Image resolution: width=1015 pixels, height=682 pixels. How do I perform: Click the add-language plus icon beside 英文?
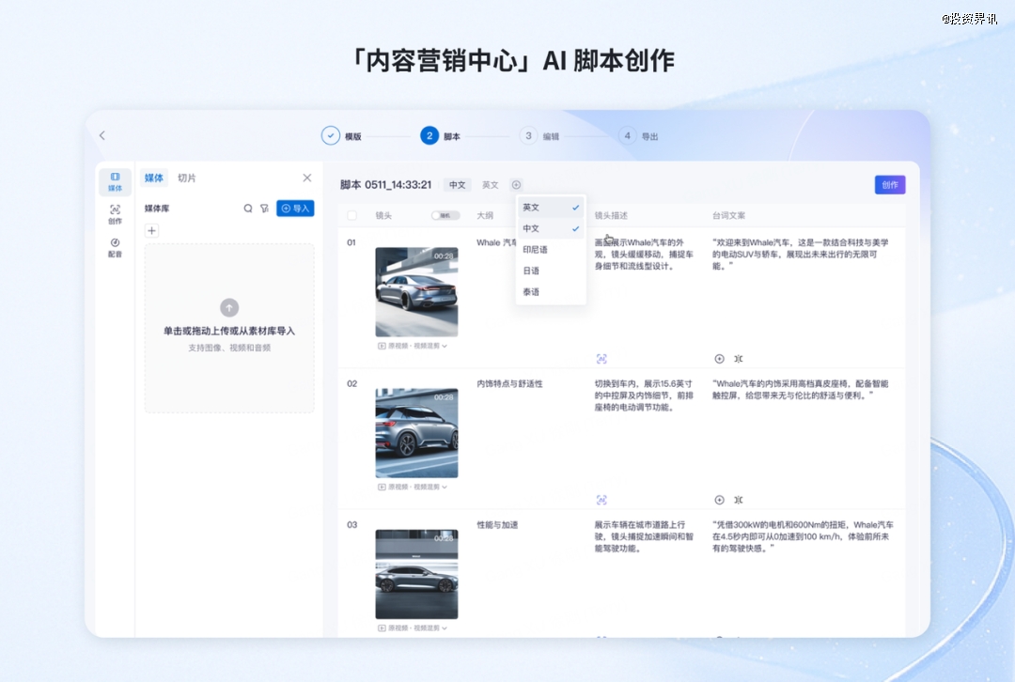point(516,185)
